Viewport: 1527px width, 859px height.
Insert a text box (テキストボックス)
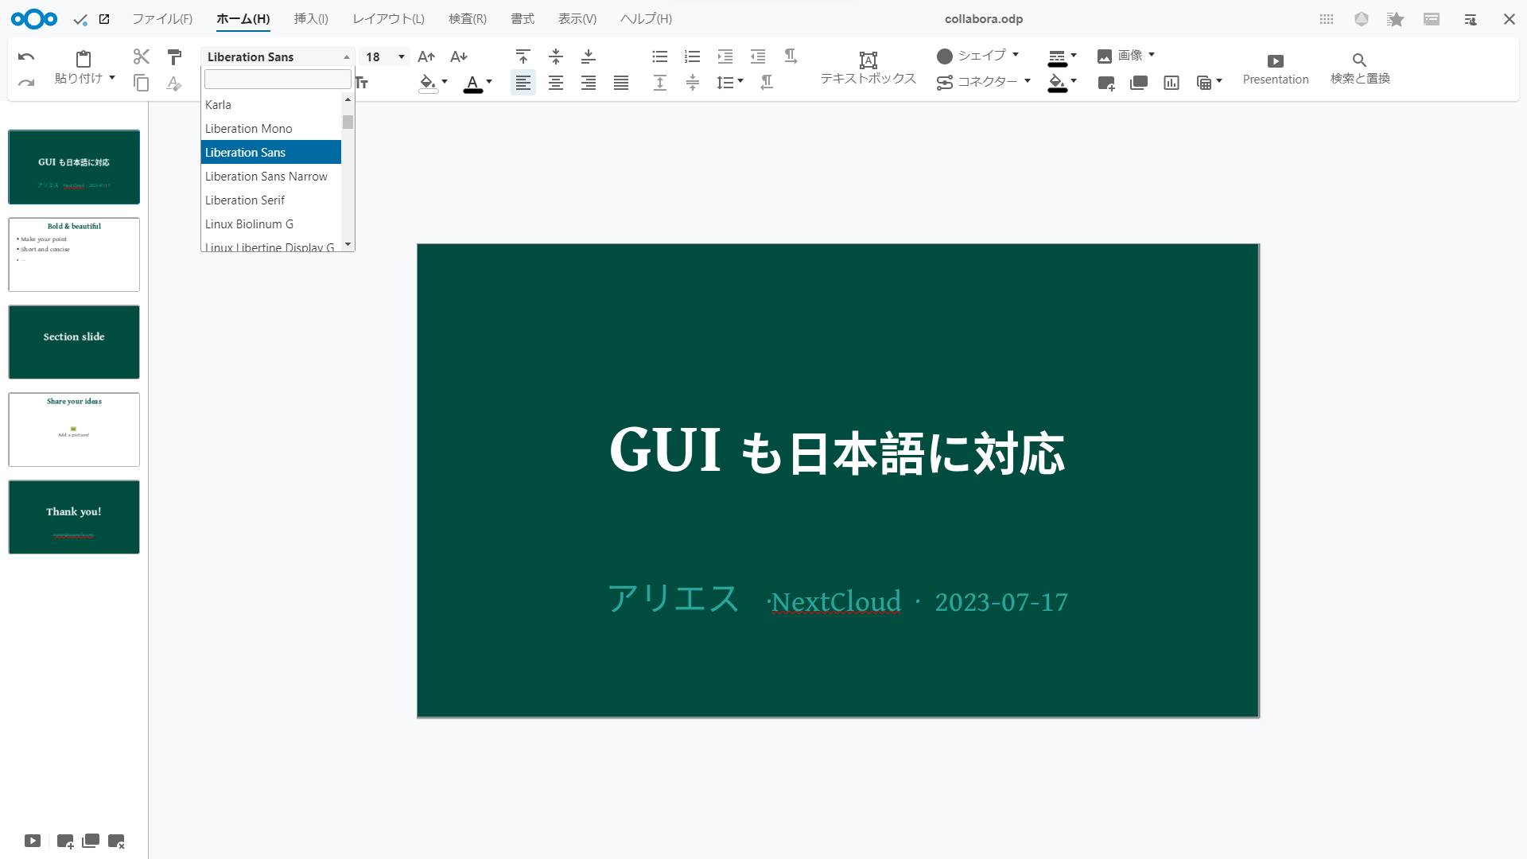tap(868, 68)
